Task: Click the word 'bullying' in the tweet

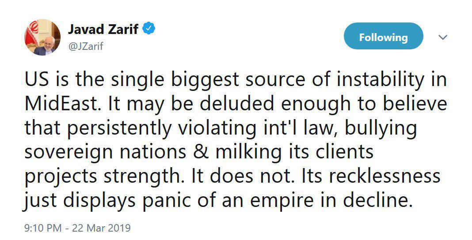Action: pos(381,128)
